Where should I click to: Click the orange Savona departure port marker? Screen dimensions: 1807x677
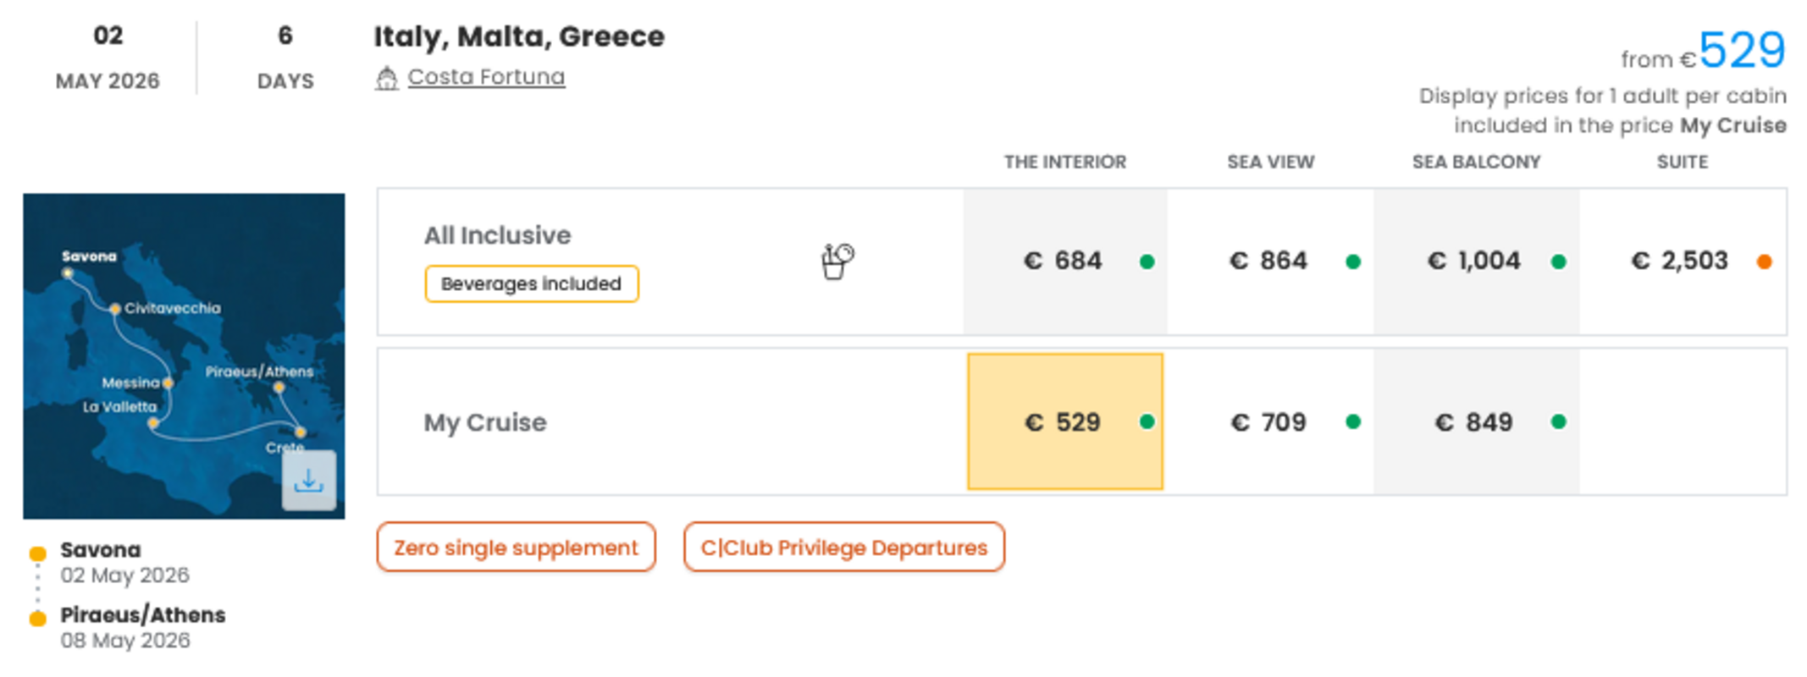37,553
